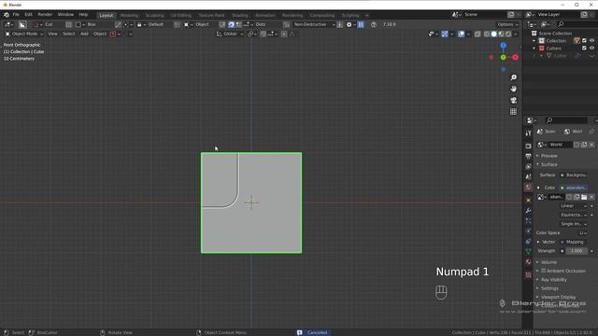Screen dimensions: 598x336
Task: Click the active BoxCutter tool icon
Action: click(22, 24)
